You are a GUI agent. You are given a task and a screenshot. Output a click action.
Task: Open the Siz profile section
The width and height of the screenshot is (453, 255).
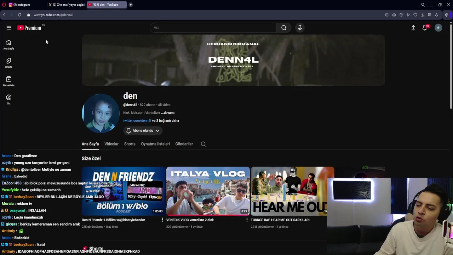coord(8,100)
